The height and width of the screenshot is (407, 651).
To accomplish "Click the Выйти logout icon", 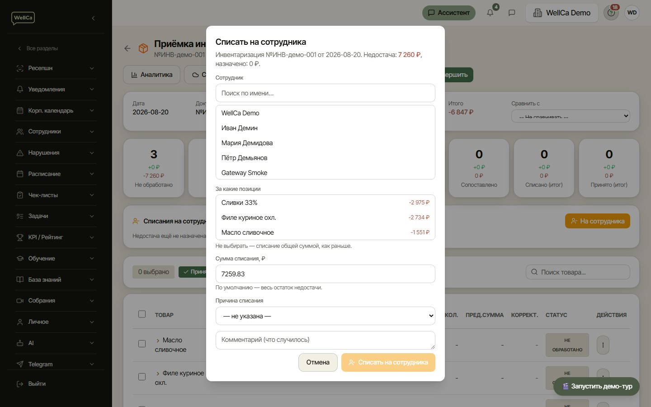I will point(20,384).
